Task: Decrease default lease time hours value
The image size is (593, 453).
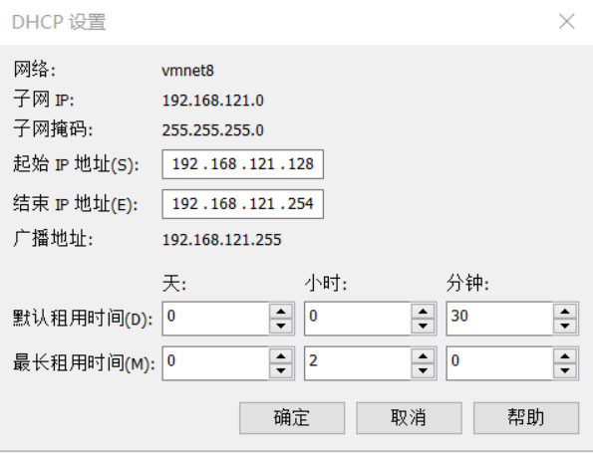Action: (x=423, y=326)
